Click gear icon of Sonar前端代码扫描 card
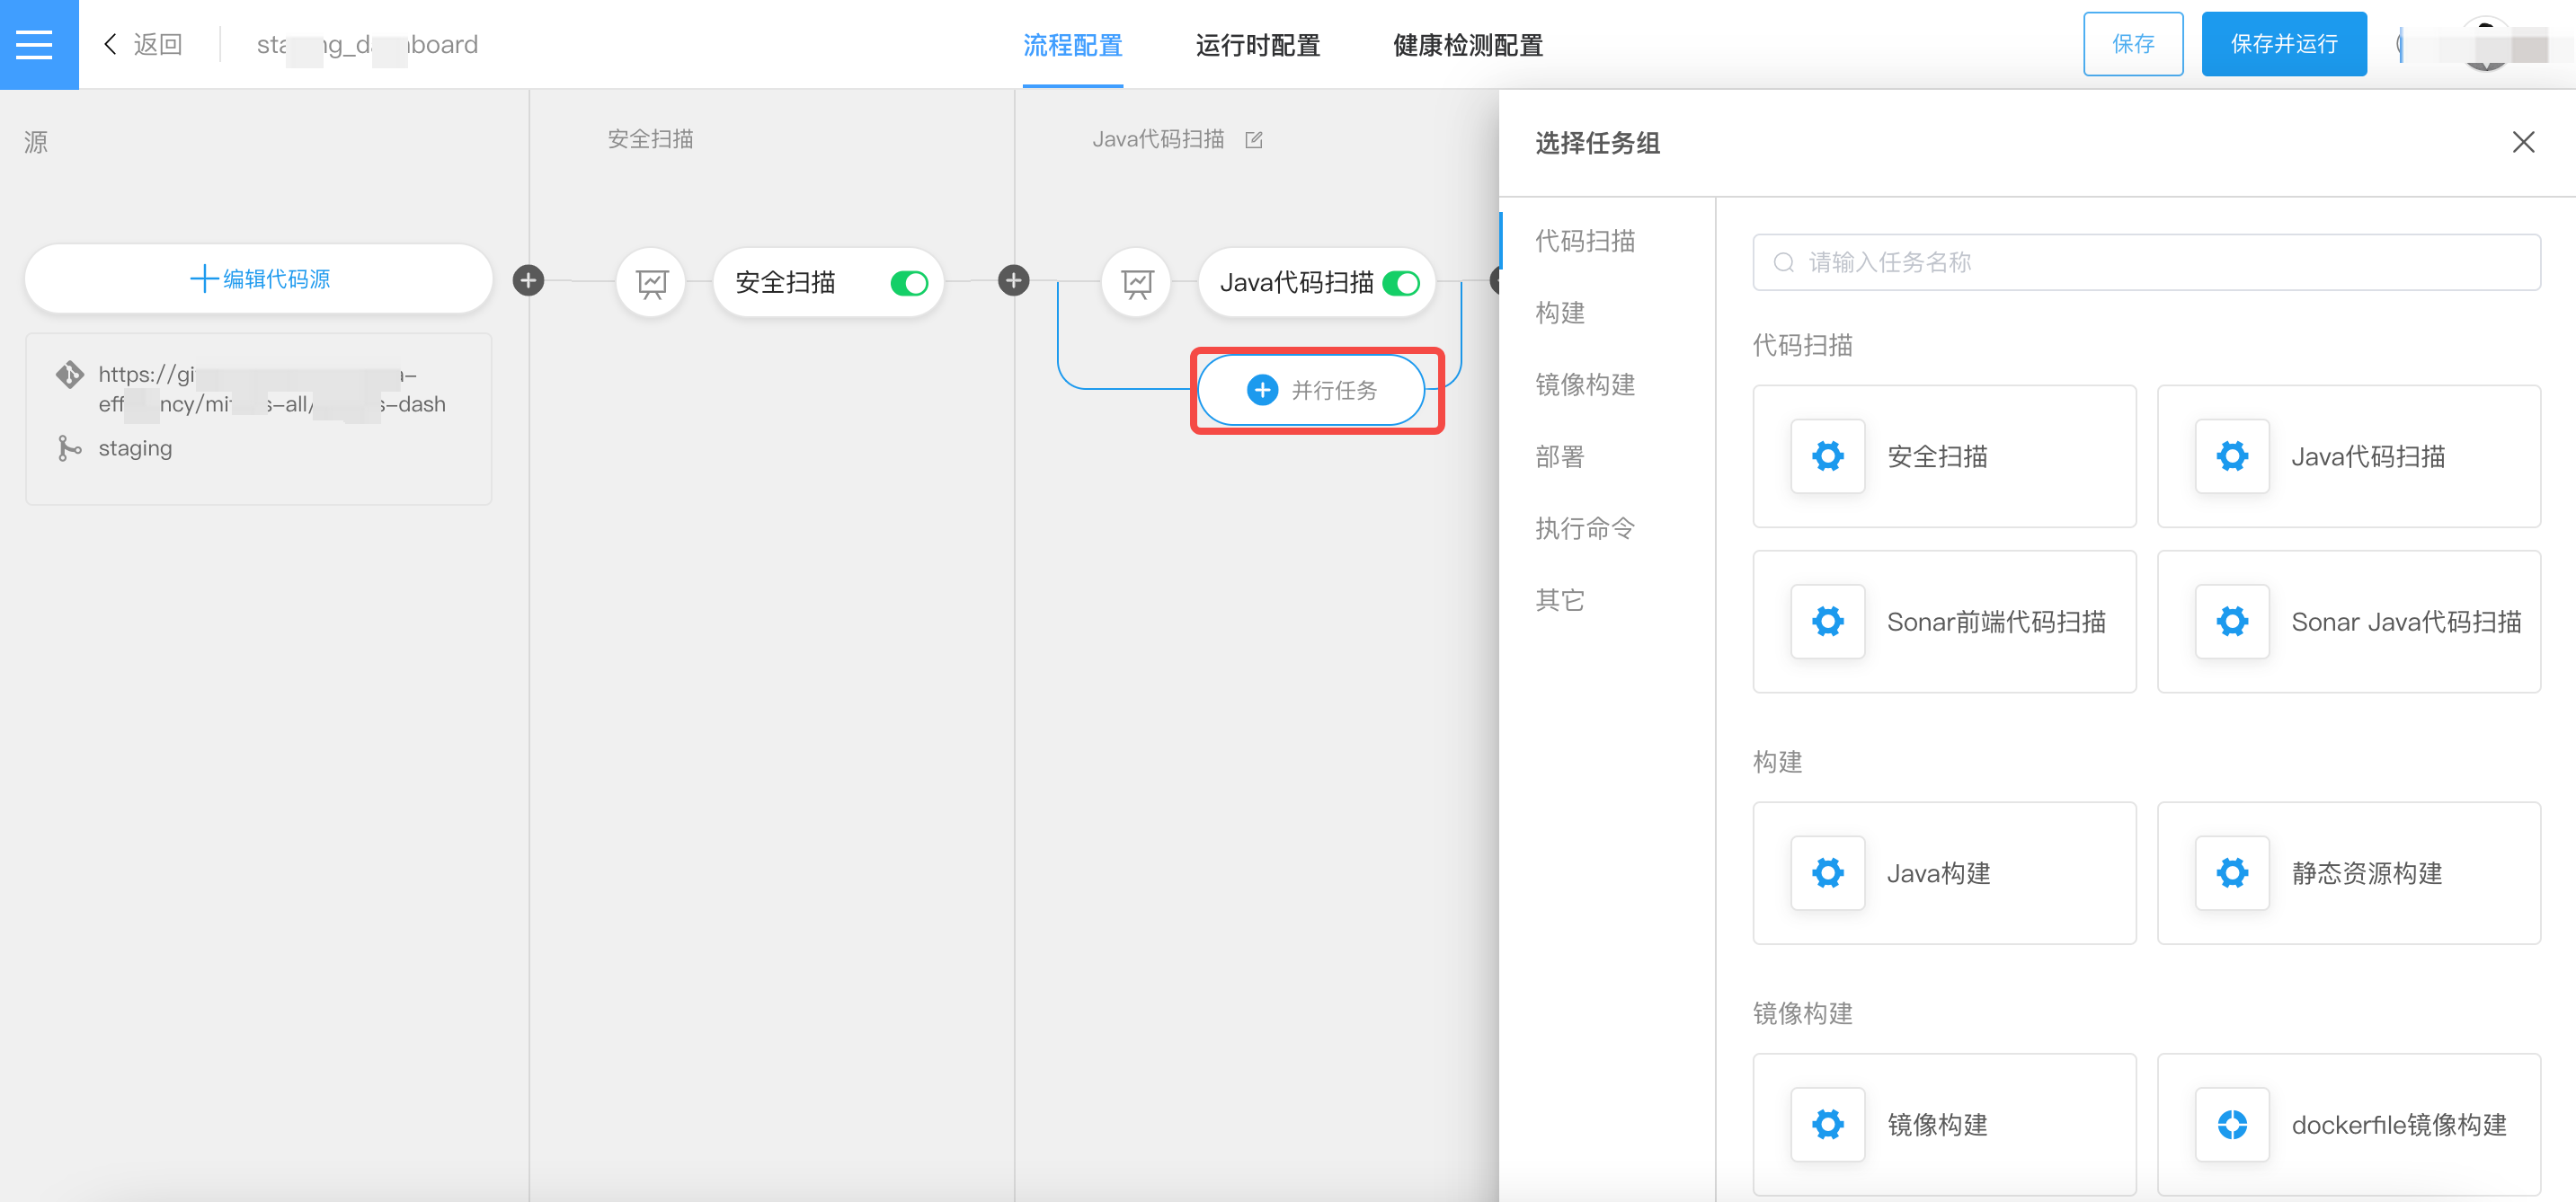This screenshot has width=2576, height=1202. (1827, 622)
